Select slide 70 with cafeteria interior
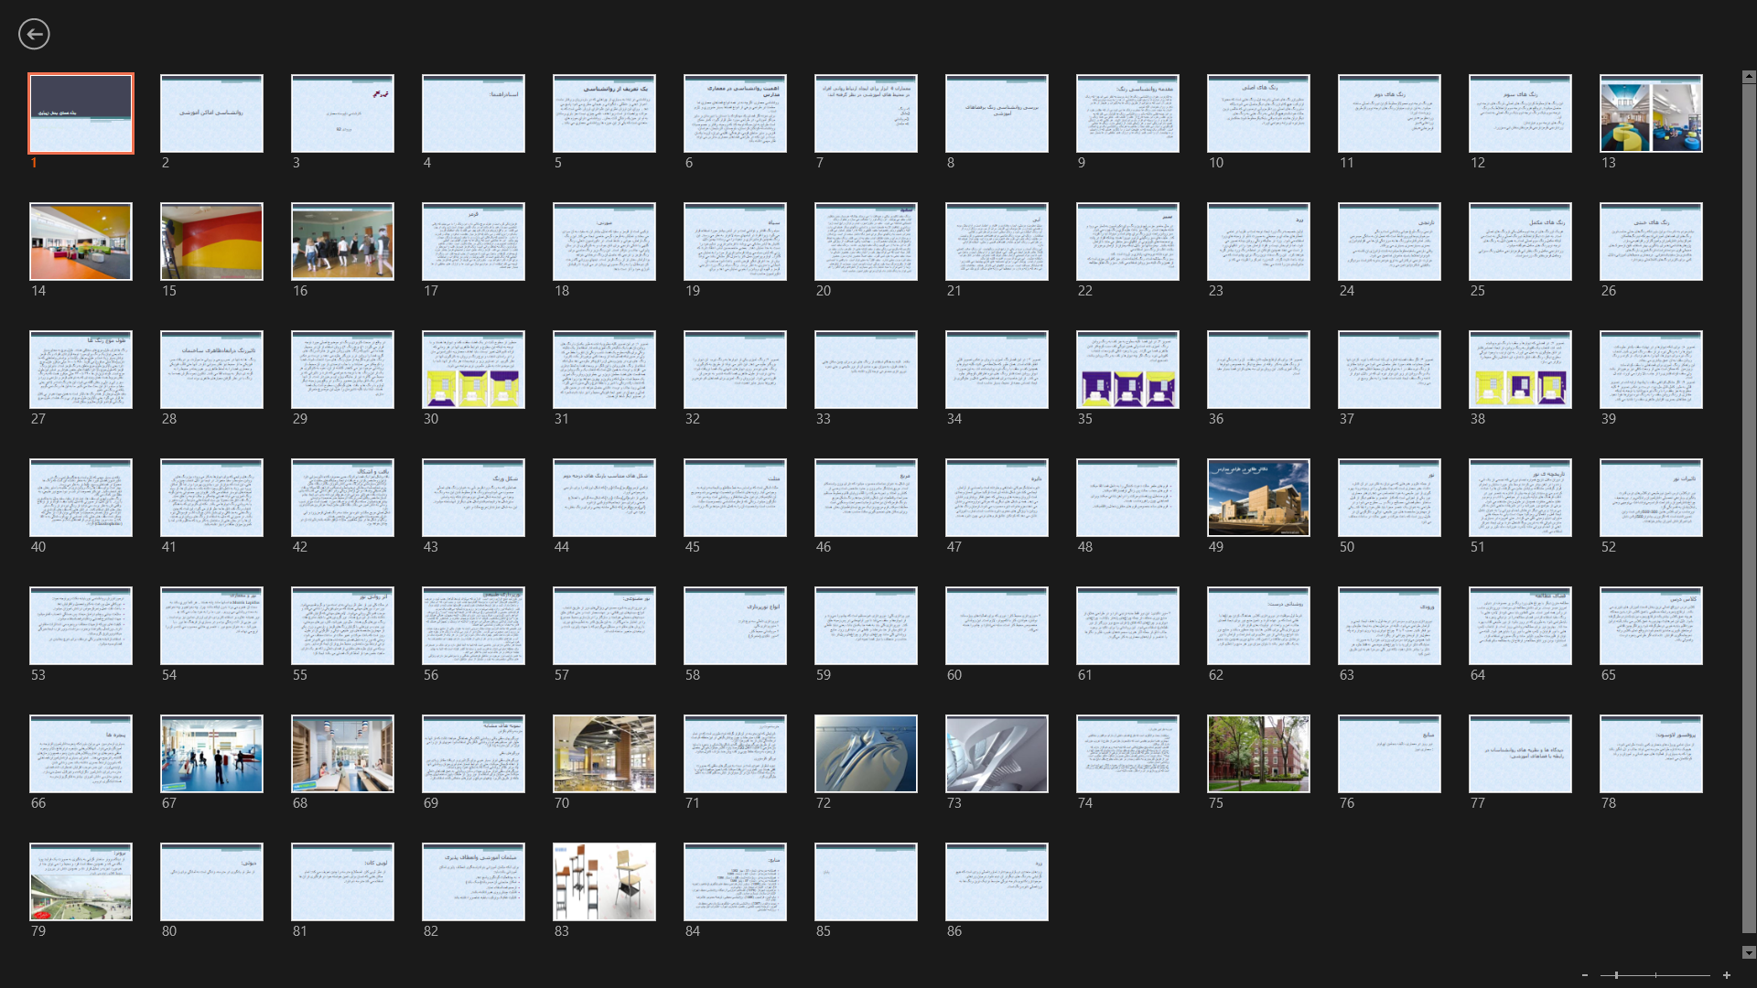Screen dimensions: 1757x988 coord(604,754)
